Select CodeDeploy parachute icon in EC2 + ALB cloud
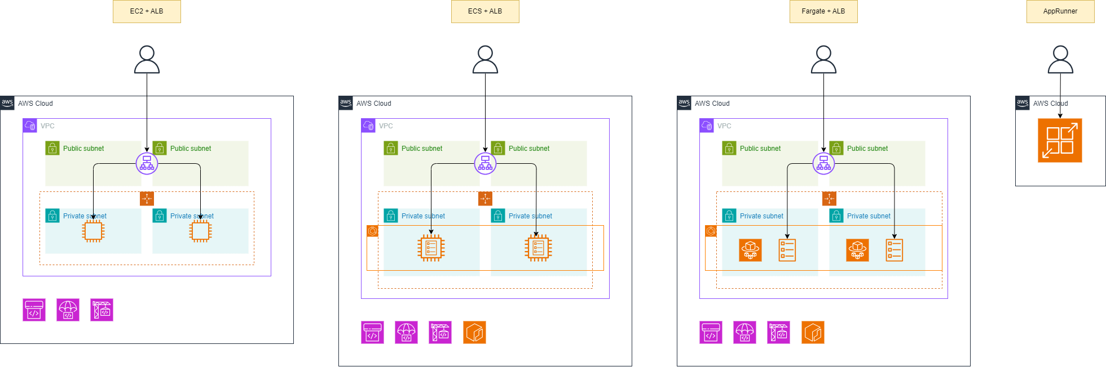 [x=68, y=310]
